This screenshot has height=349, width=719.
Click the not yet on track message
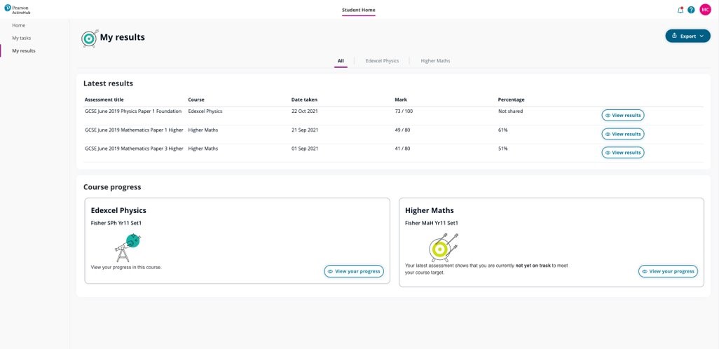tap(486, 268)
